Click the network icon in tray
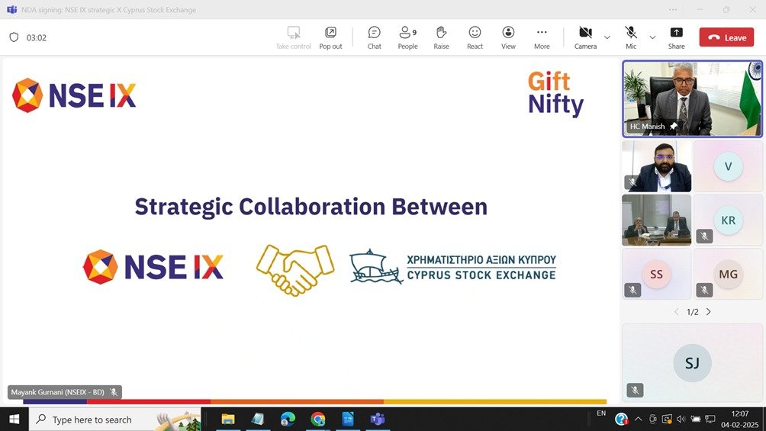 pos(710,420)
